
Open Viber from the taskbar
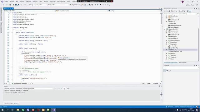(x=28, y=110)
